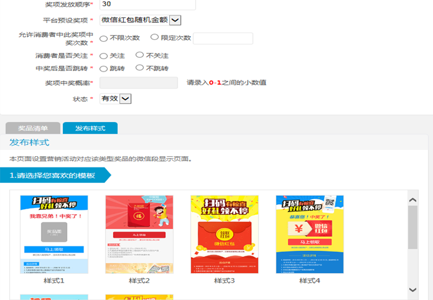Click the 奖项中奖概率 input field
This screenshot has width=433, height=300.
(139, 83)
